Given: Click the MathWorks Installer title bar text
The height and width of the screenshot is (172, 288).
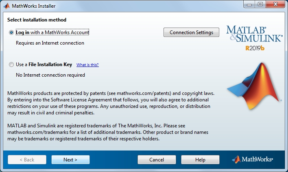Looking at the screenshot, I should point(34,6).
